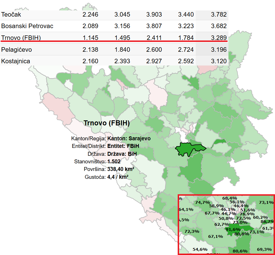Open the Kostajnica municipality entry

[x=16, y=61]
